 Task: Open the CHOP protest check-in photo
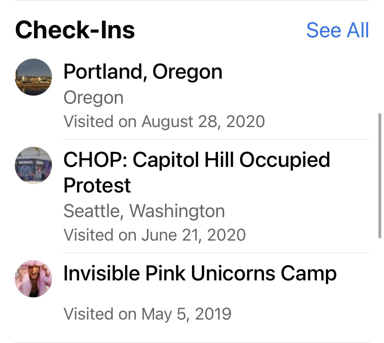33,165
